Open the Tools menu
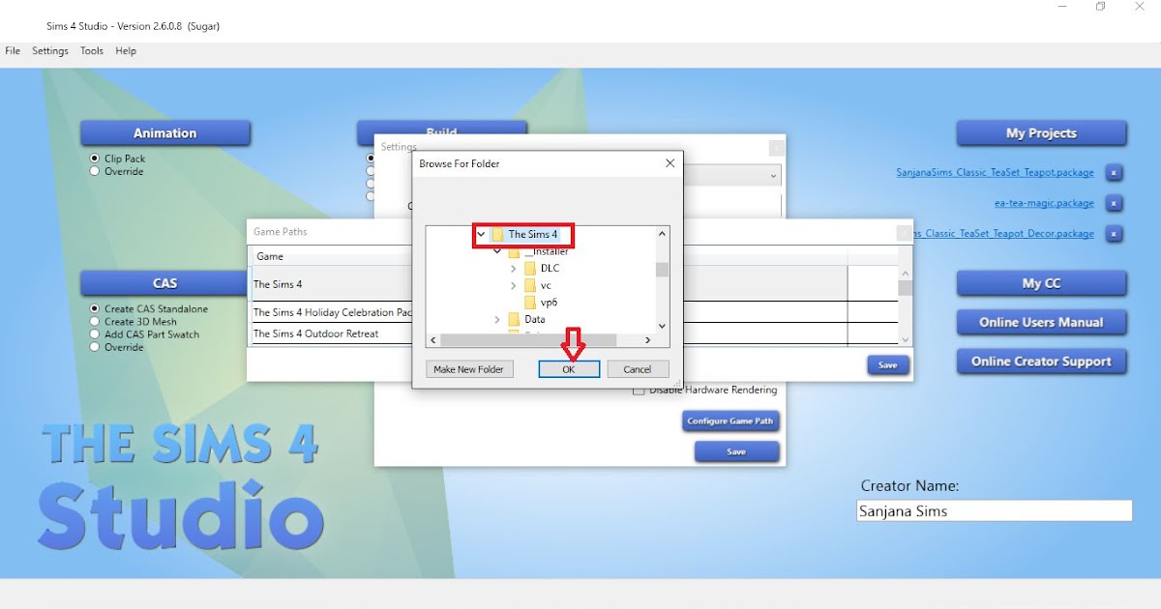The height and width of the screenshot is (609, 1161). (x=92, y=51)
